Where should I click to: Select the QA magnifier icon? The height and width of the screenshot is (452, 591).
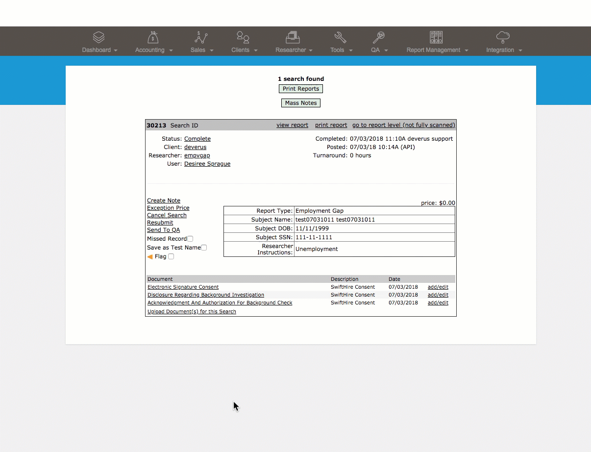pos(378,37)
